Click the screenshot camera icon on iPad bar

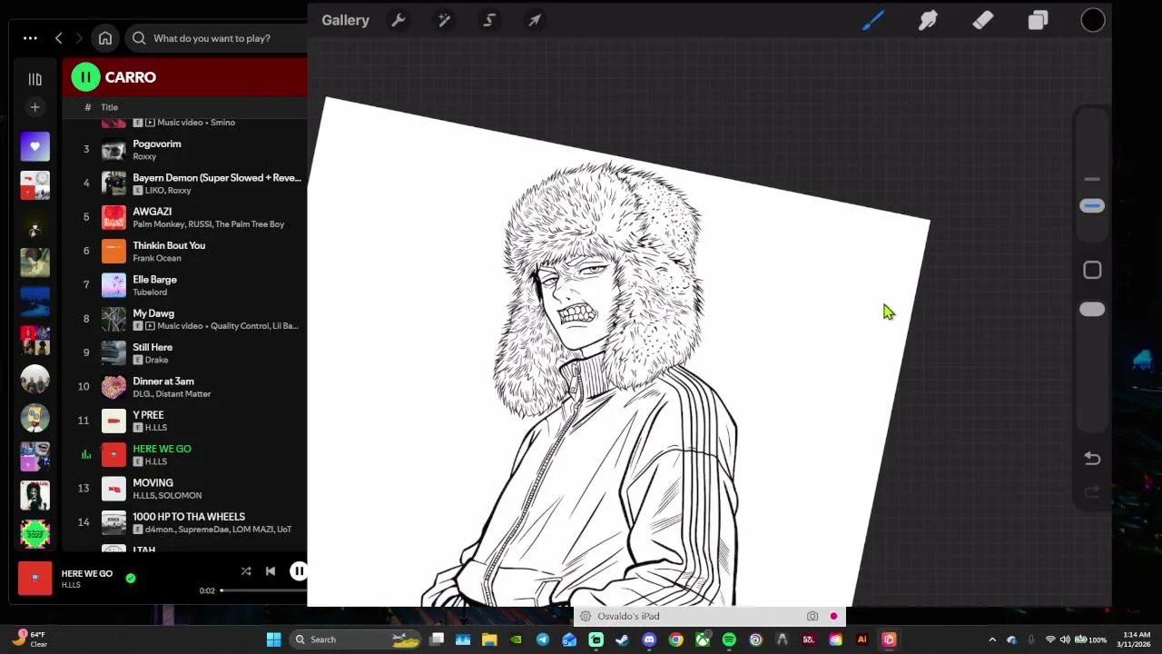pyautogui.click(x=812, y=616)
